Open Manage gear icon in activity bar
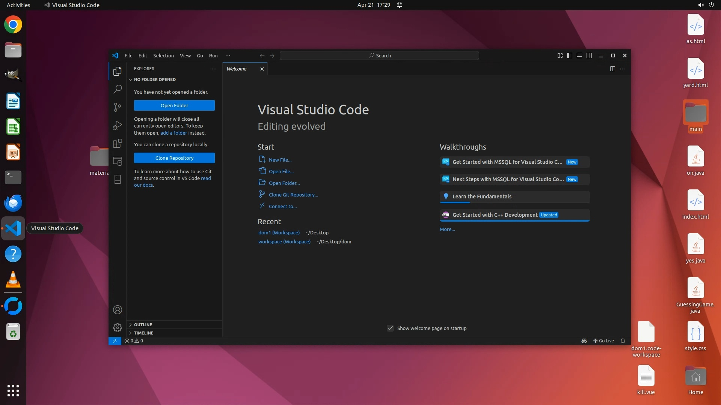Image resolution: width=721 pixels, height=405 pixels. click(x=118, y=328)
